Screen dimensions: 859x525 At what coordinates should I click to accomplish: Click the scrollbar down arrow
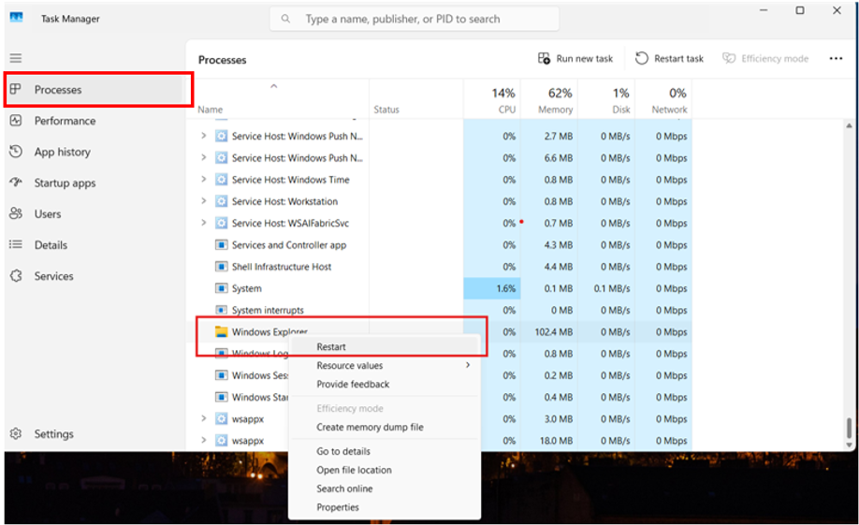pos(849,445)
